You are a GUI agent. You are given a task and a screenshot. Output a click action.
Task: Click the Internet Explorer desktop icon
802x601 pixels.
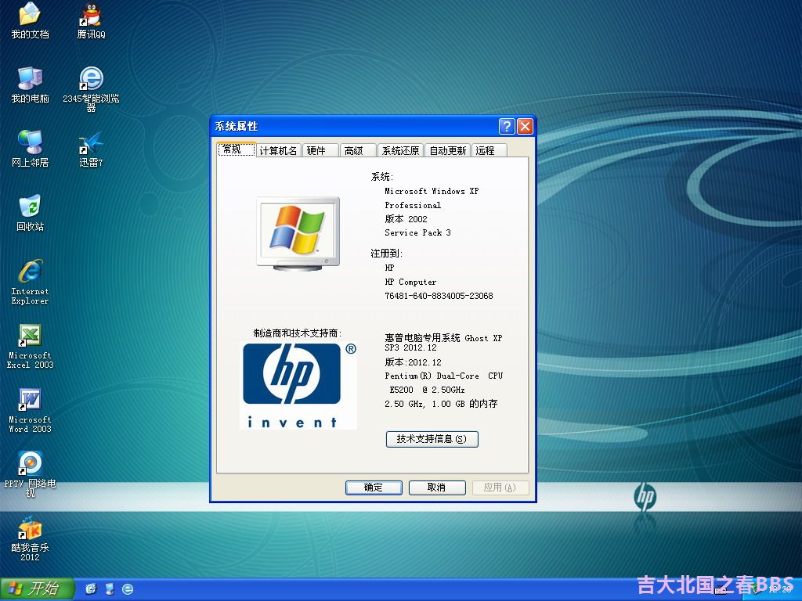tap(31, 282)
